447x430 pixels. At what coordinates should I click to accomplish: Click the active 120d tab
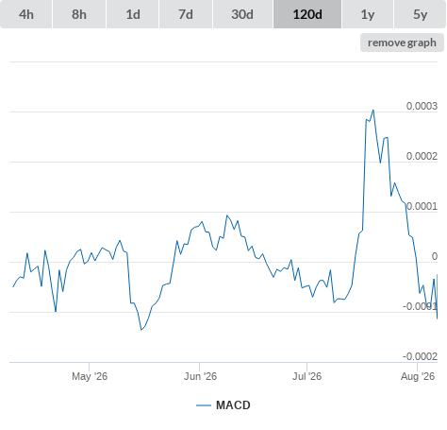307,14
